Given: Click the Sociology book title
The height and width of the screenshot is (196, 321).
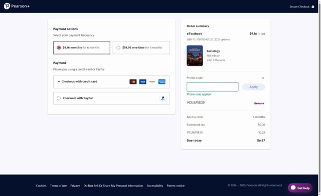Looking at the screenshot, I should [213, 51].
